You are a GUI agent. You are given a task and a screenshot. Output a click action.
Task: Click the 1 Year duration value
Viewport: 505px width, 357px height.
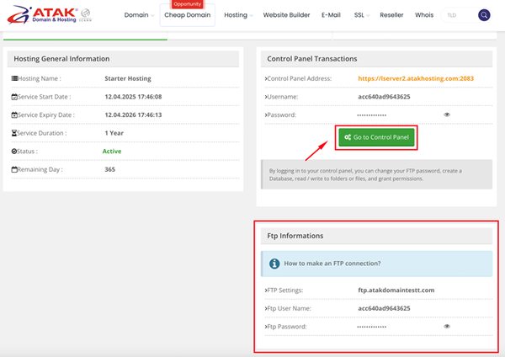[x=114, y=133]
